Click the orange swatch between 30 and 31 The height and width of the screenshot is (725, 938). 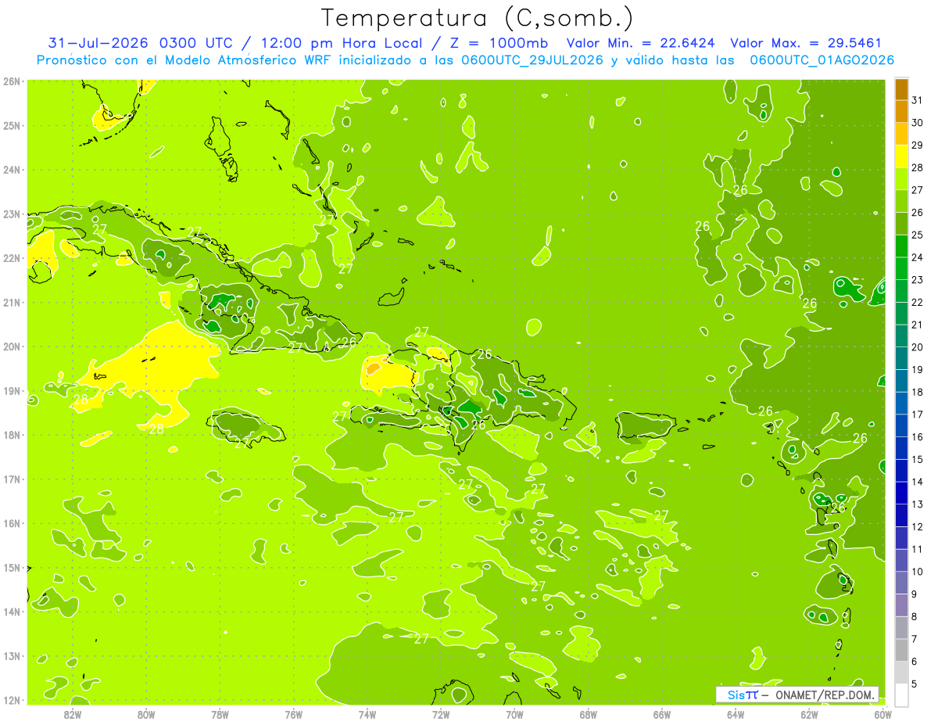pos(901,111)
